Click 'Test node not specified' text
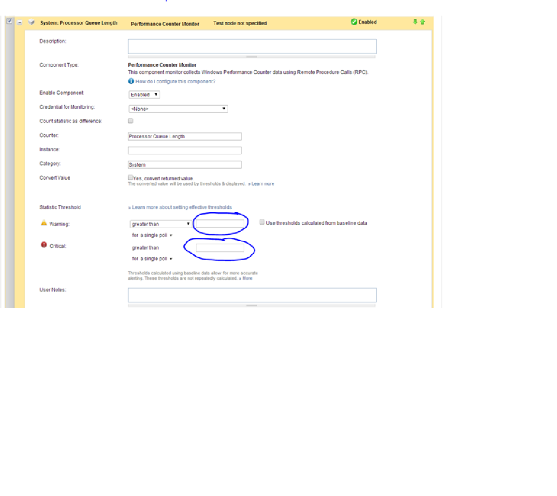The height and width of the screenshot is (496, 557). pyautogui.click(x=240, y=23)
